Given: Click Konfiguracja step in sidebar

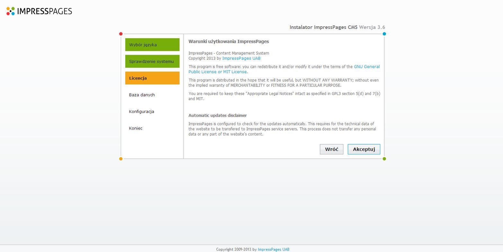Looking at the screenshot, I should coord(142,111).
